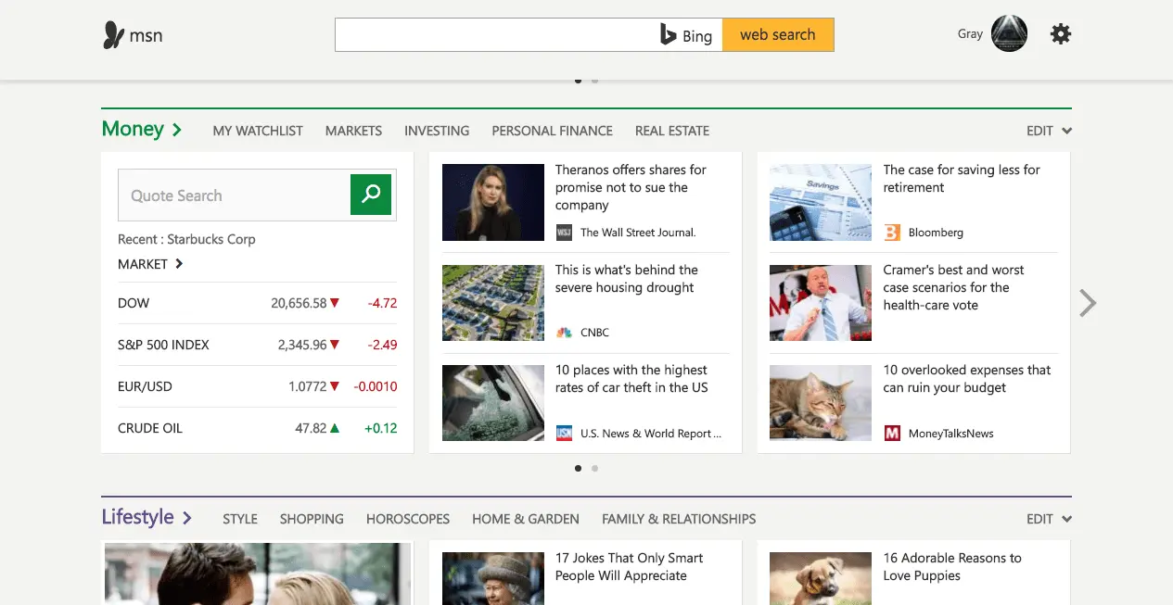The width and height of the screenshot is (1173, 605).
Task: Click the msn butterfly logo
Action: [114, 35]
